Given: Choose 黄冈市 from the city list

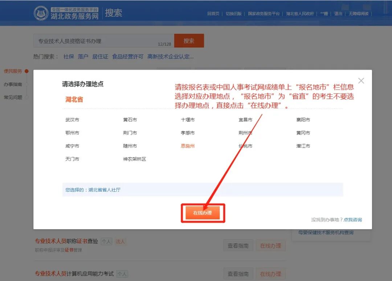Looking at the screenshot, I should coord(303,133).
